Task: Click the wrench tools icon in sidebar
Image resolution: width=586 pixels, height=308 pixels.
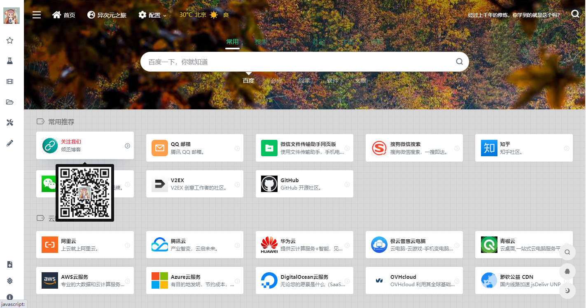Action: tap(10, 123)
